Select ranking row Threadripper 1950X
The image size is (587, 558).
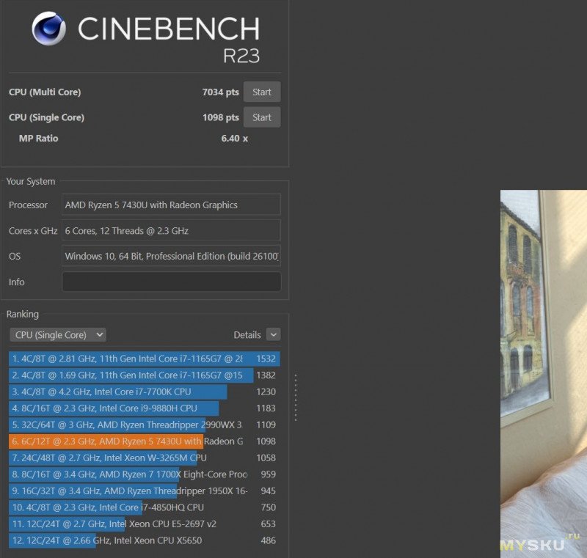click(145, 491)
